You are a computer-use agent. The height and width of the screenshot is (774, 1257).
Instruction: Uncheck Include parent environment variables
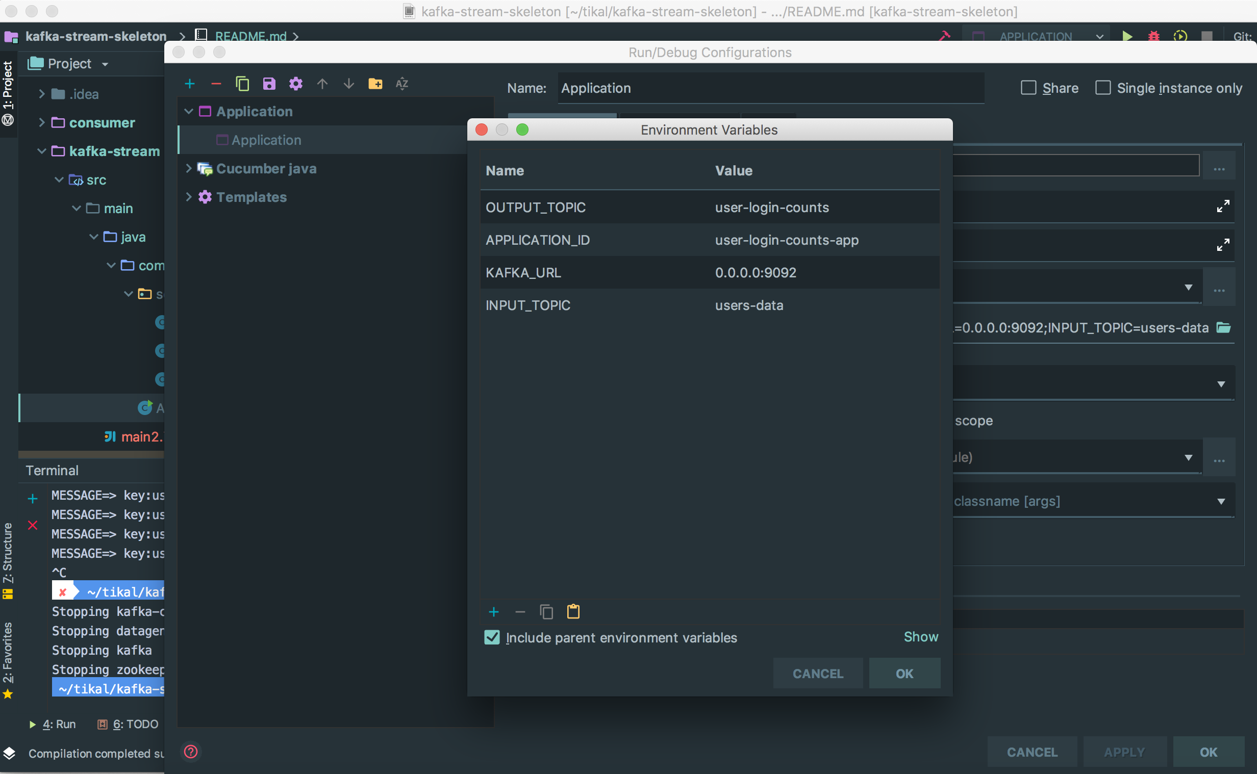492,637
